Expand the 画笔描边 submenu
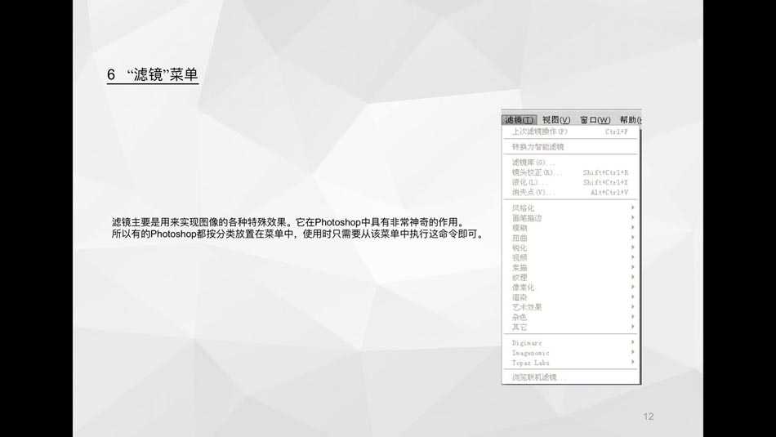The width and height of the screenshot is (776, 437). click(x=527, y=218)
